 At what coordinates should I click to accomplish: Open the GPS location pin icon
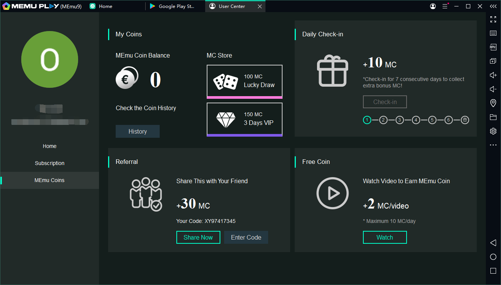[493, 103]
